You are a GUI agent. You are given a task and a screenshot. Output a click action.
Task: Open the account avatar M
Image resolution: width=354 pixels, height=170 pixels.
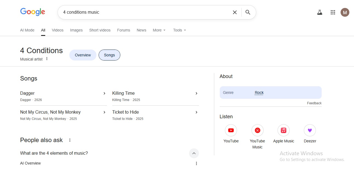tap(345, 12)
